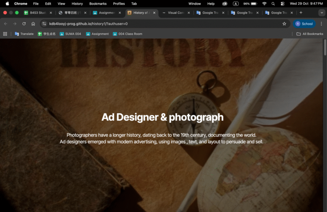Open a new tab with plus button
Screen dimensions: 327x212
point(301,13)
